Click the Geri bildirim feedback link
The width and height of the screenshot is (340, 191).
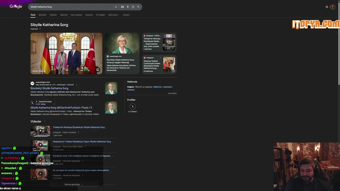(172, 93)
